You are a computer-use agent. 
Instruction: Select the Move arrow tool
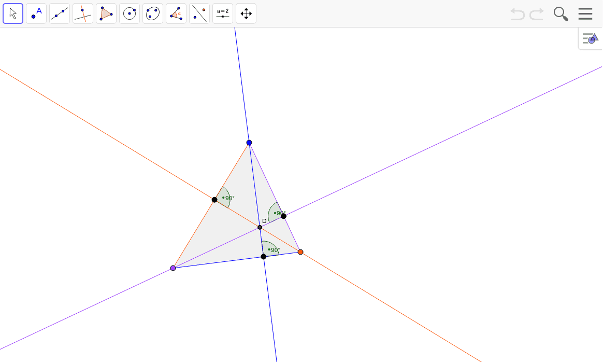coord(13,13)
